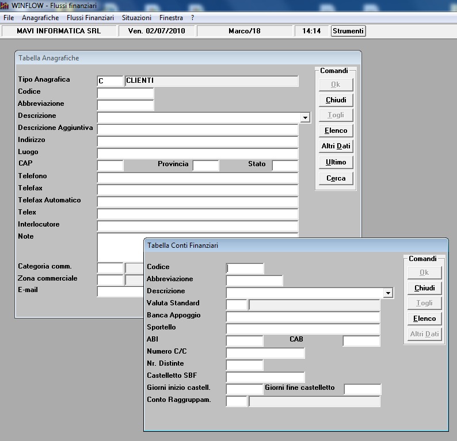Open the Anagrafiche menu
457x441 pixels.
pyautogui.click(x=40, y=18)
